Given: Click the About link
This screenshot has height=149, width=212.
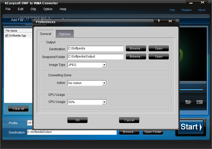Looking at the screenshot, I should tap(201, 10).
